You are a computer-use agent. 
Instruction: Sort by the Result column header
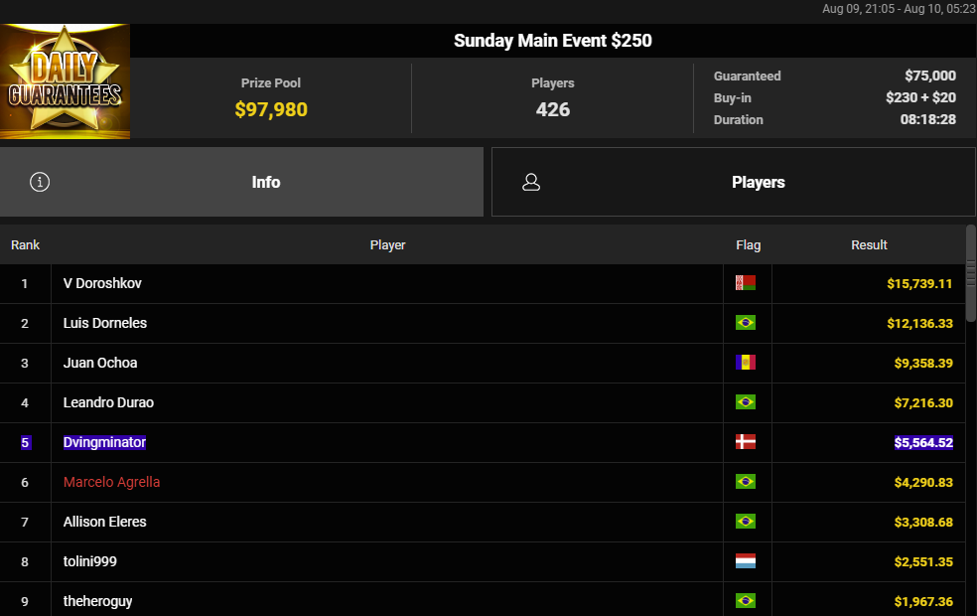click(869, 245)
